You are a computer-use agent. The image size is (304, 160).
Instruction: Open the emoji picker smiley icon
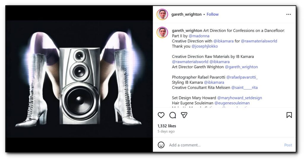tap(161, 145)
